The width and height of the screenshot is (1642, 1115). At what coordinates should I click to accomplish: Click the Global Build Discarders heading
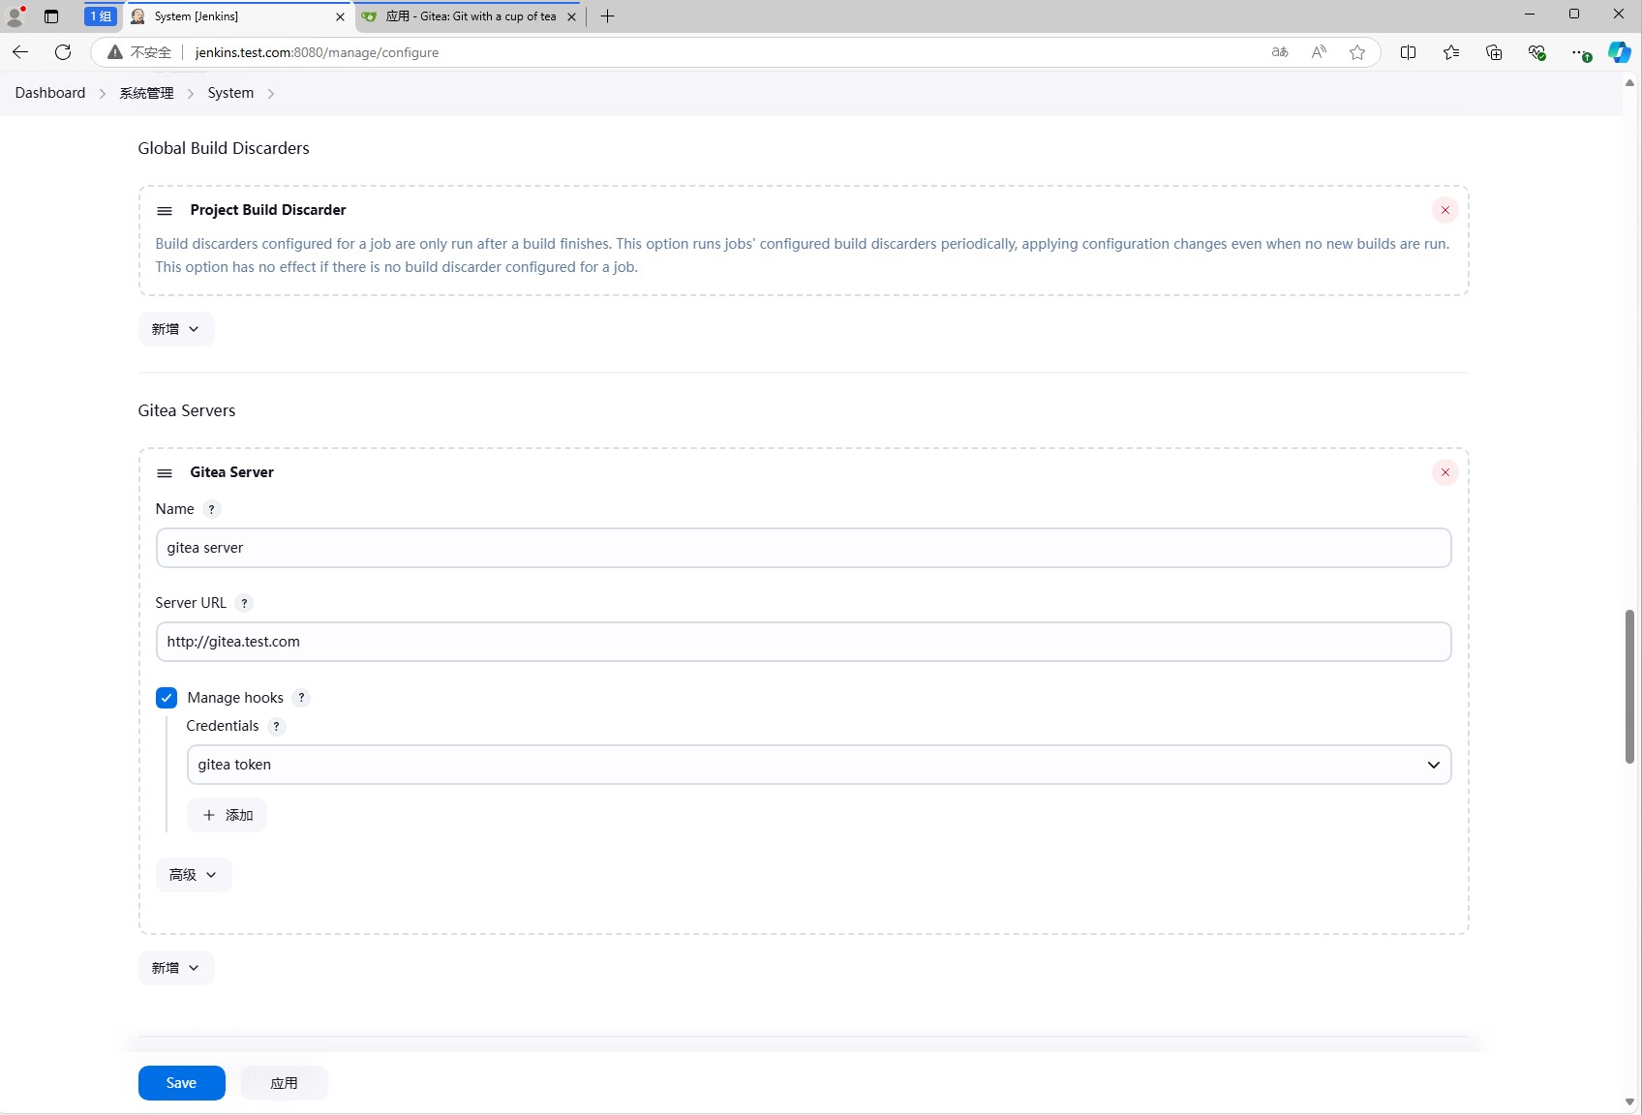[x=224, y=148]
